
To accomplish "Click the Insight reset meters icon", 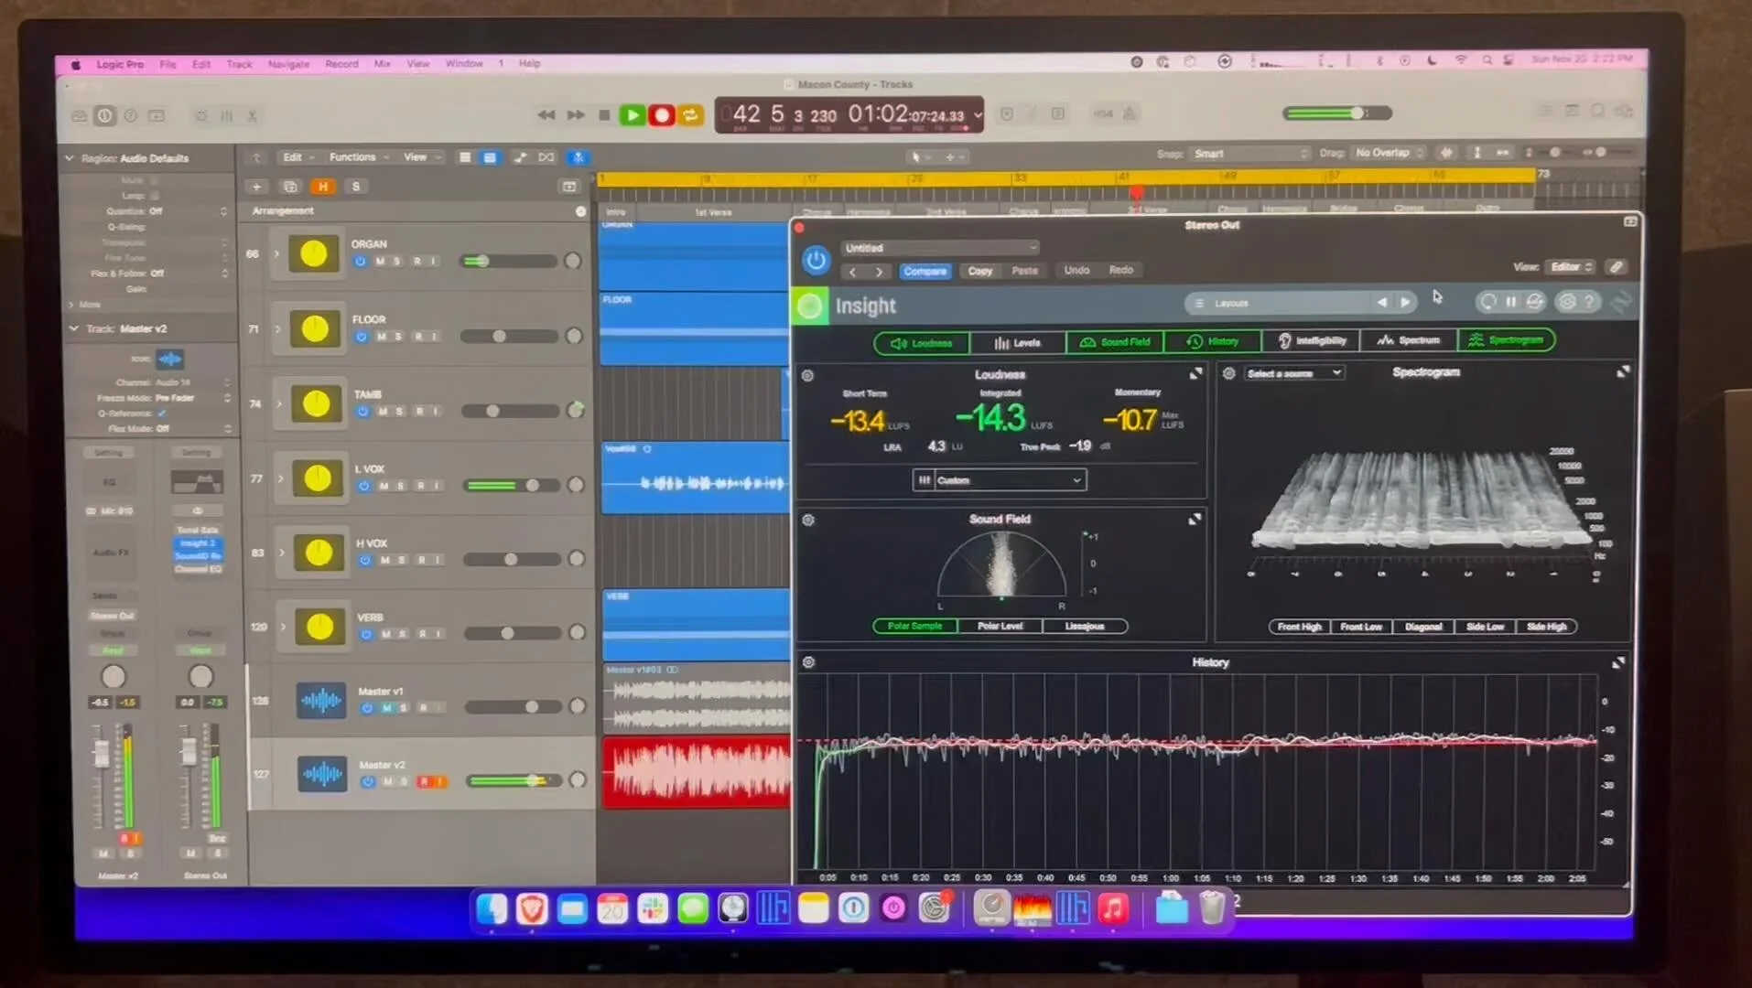I will (x=1487, y=301).
